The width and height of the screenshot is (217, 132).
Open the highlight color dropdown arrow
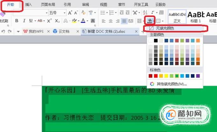[x=79, y=21]
